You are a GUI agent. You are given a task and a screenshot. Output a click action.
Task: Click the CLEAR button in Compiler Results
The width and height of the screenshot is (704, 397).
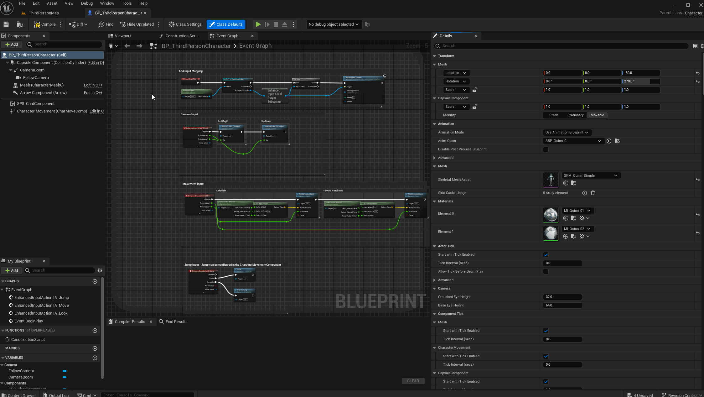pyautogui.click(x=413, y=381)
